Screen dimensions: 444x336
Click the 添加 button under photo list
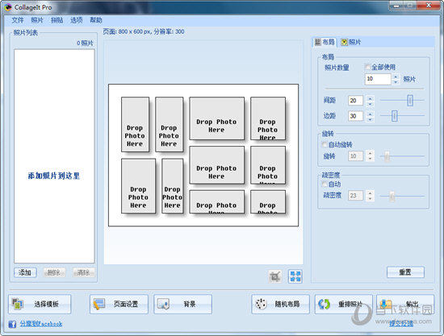coord(25,272)
